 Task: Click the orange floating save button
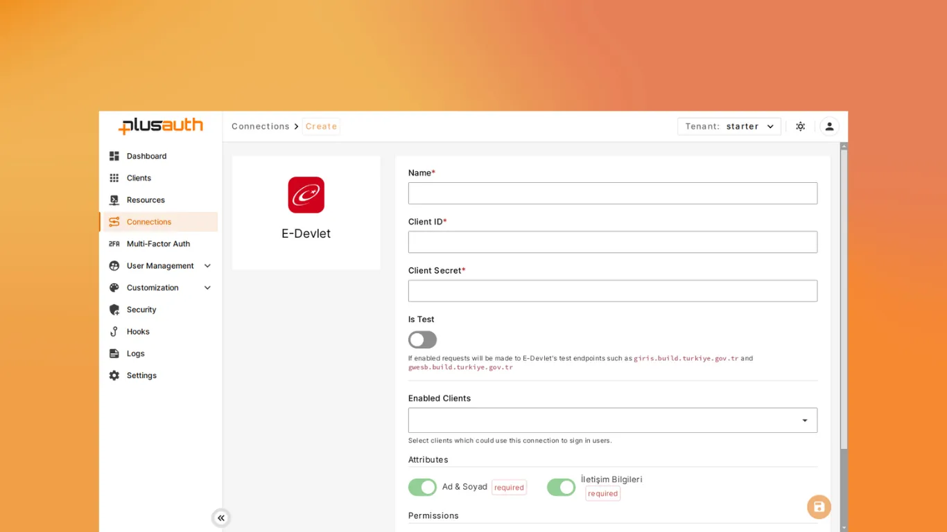(x=819, y=507)
